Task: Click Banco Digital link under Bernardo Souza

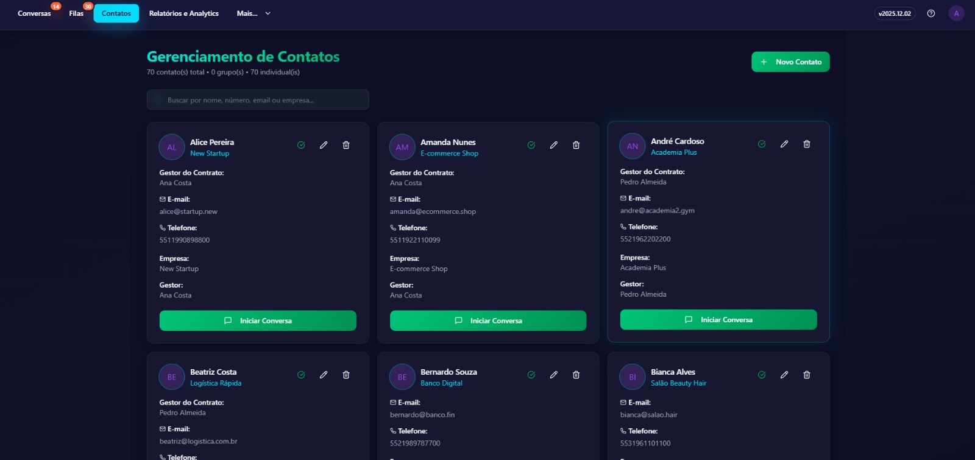Action: click(441, 383)
